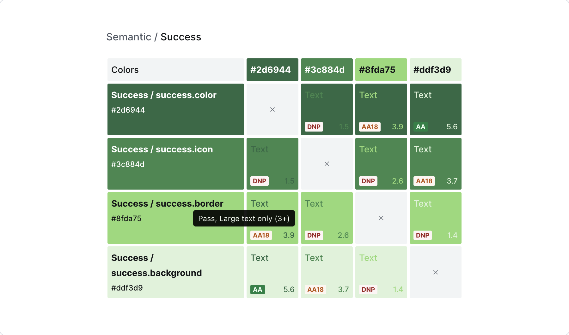Click the X icon in success.border row
Screen dimensions: 569x335
[381, 218]
